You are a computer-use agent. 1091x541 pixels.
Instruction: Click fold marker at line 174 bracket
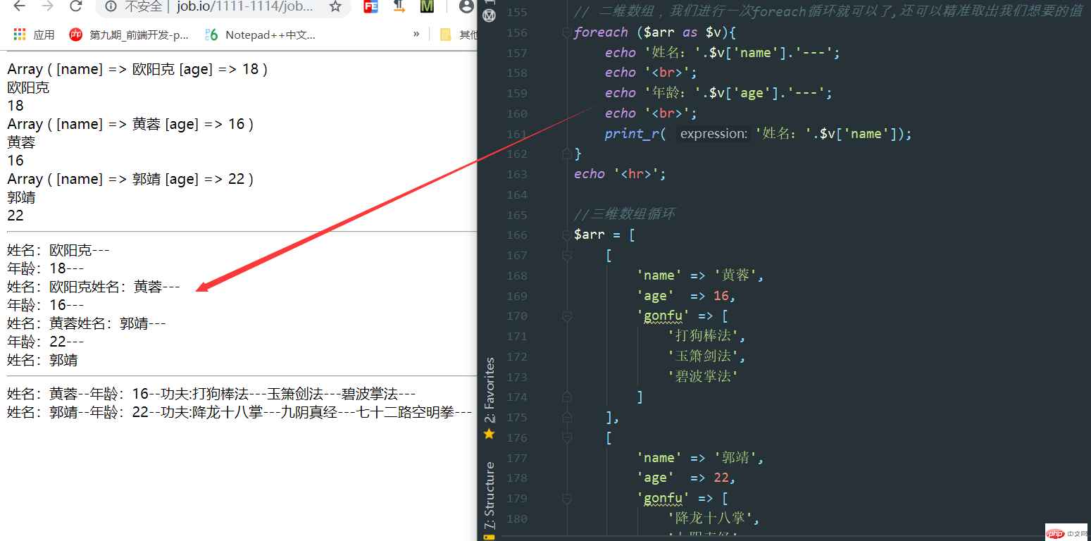pos(566,397)
